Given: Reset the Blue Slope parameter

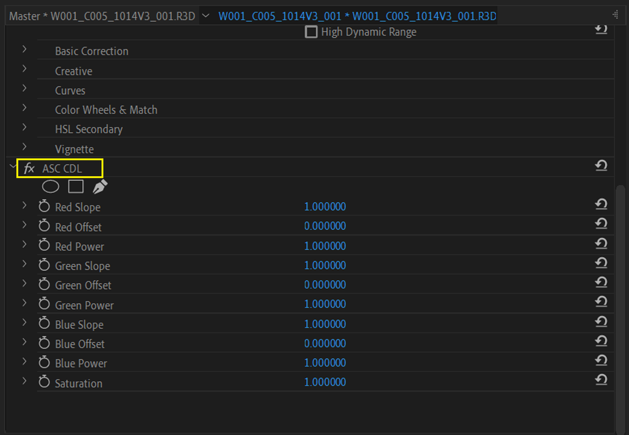Looking at the screenshot, I should (601, 321).
